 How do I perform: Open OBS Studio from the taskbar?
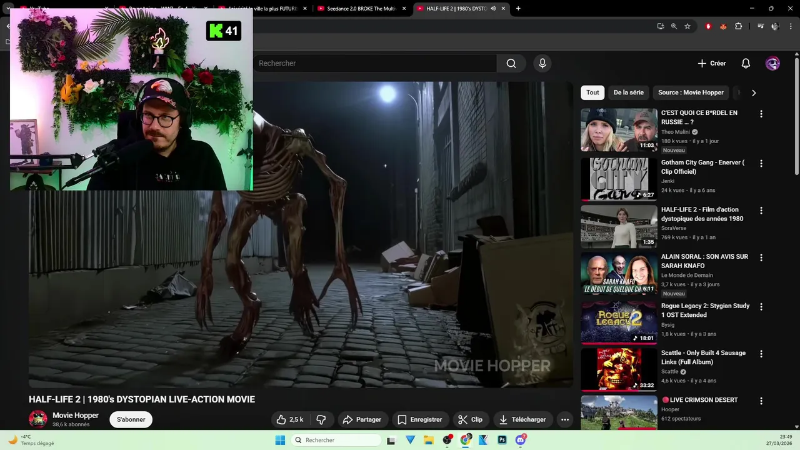[447, 440]
